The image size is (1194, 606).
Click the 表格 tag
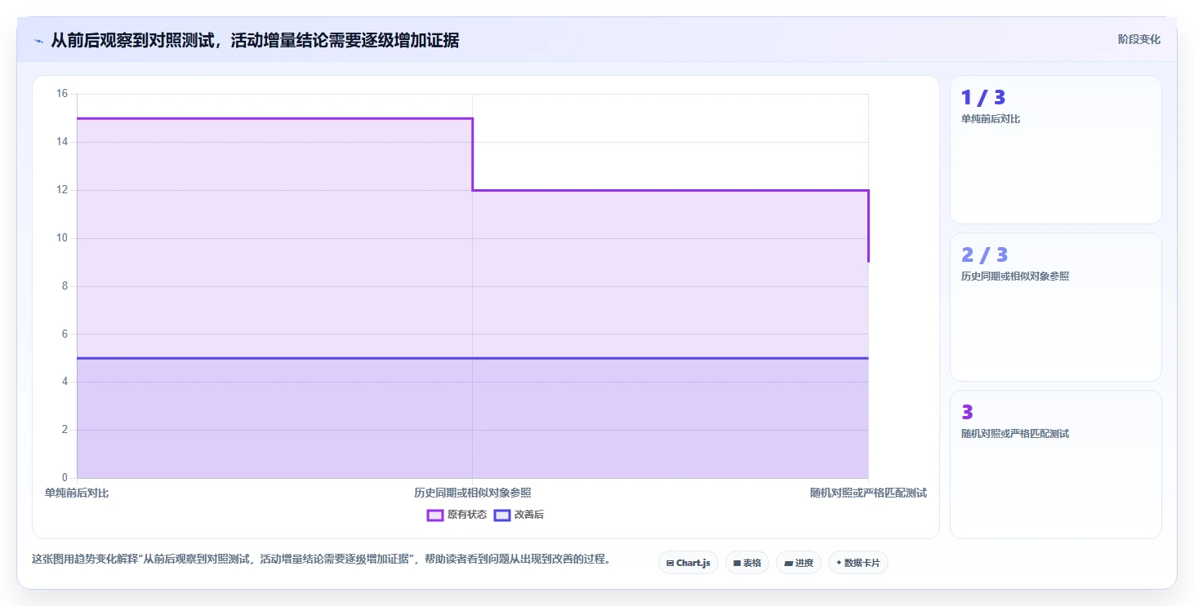pos(747,563)
